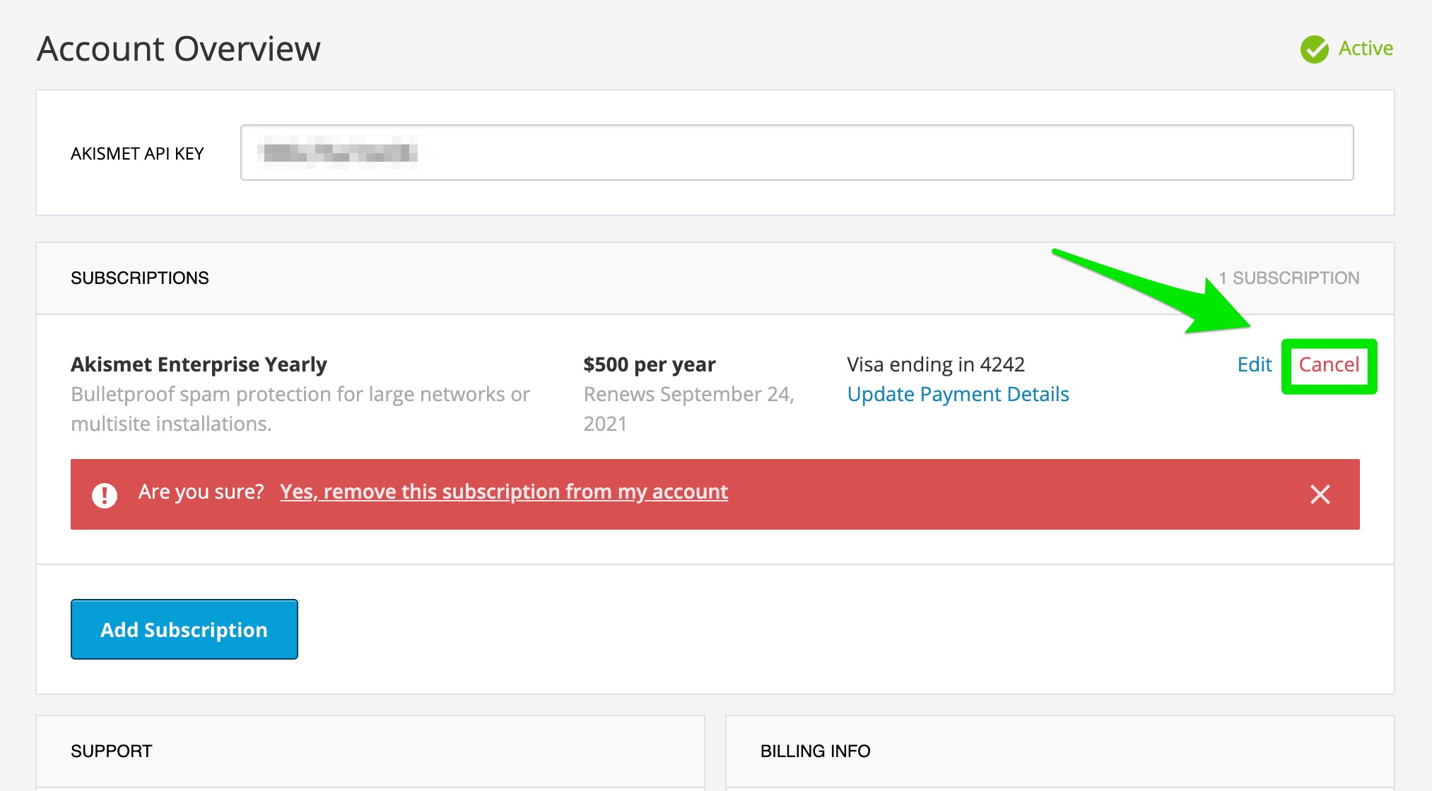Focus the Akismet API key field
The height and width of the screenshot is (791, 1432).
797,153
